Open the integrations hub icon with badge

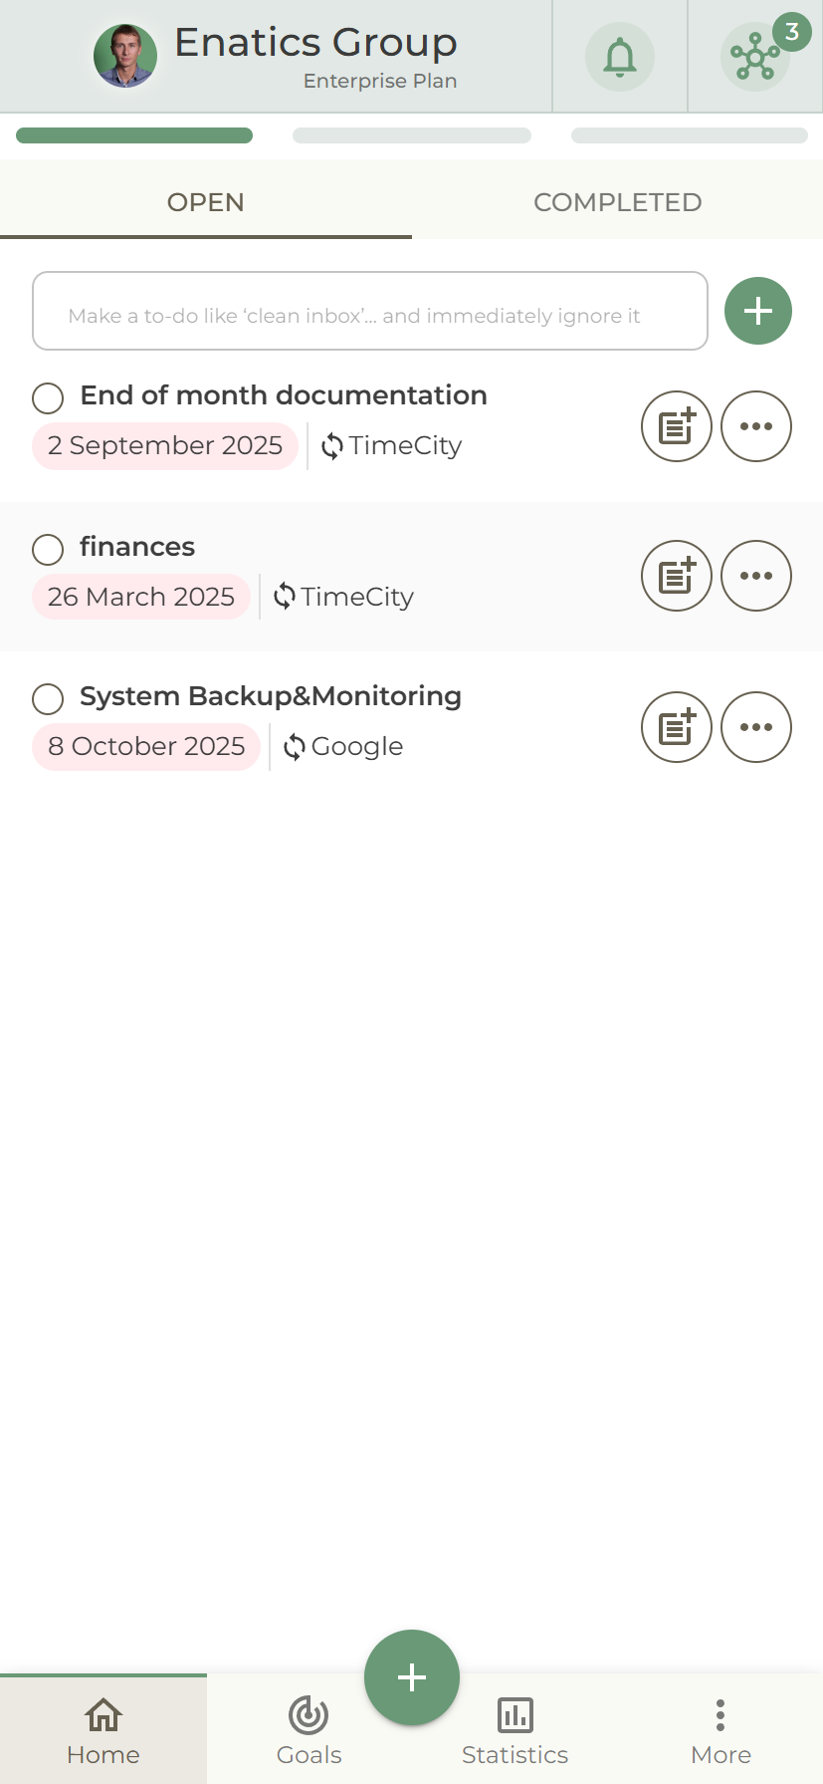click(755, 57)
